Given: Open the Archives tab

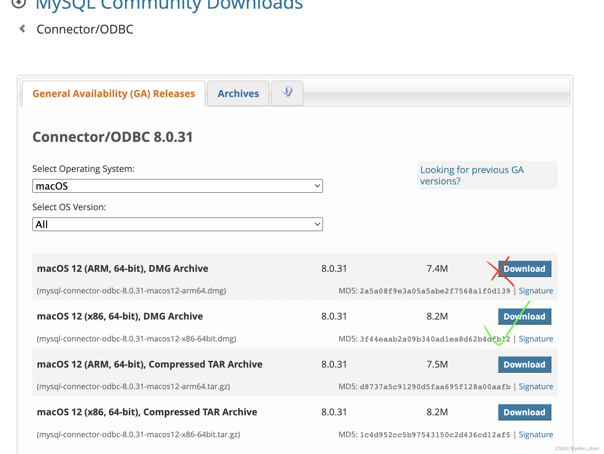Looking at the screenshot, I should [238, 94].
